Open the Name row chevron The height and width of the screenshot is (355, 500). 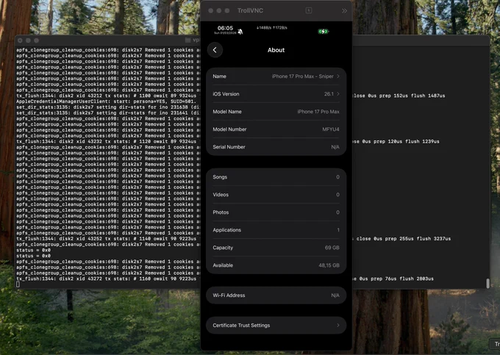pyautogui.click(x=338, y=76)
